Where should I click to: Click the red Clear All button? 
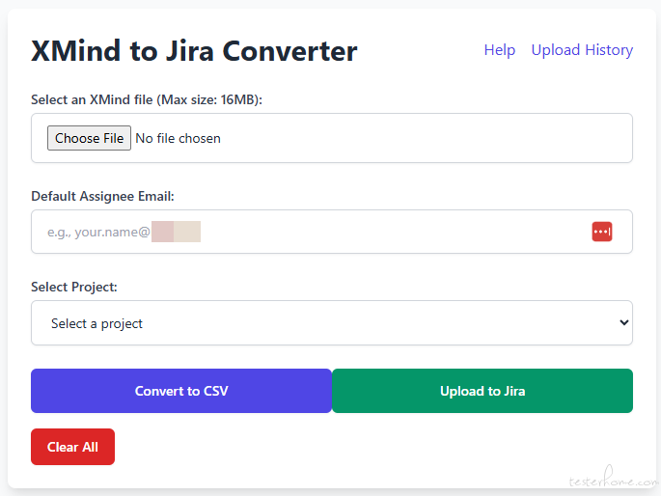(x=72, y=447)
